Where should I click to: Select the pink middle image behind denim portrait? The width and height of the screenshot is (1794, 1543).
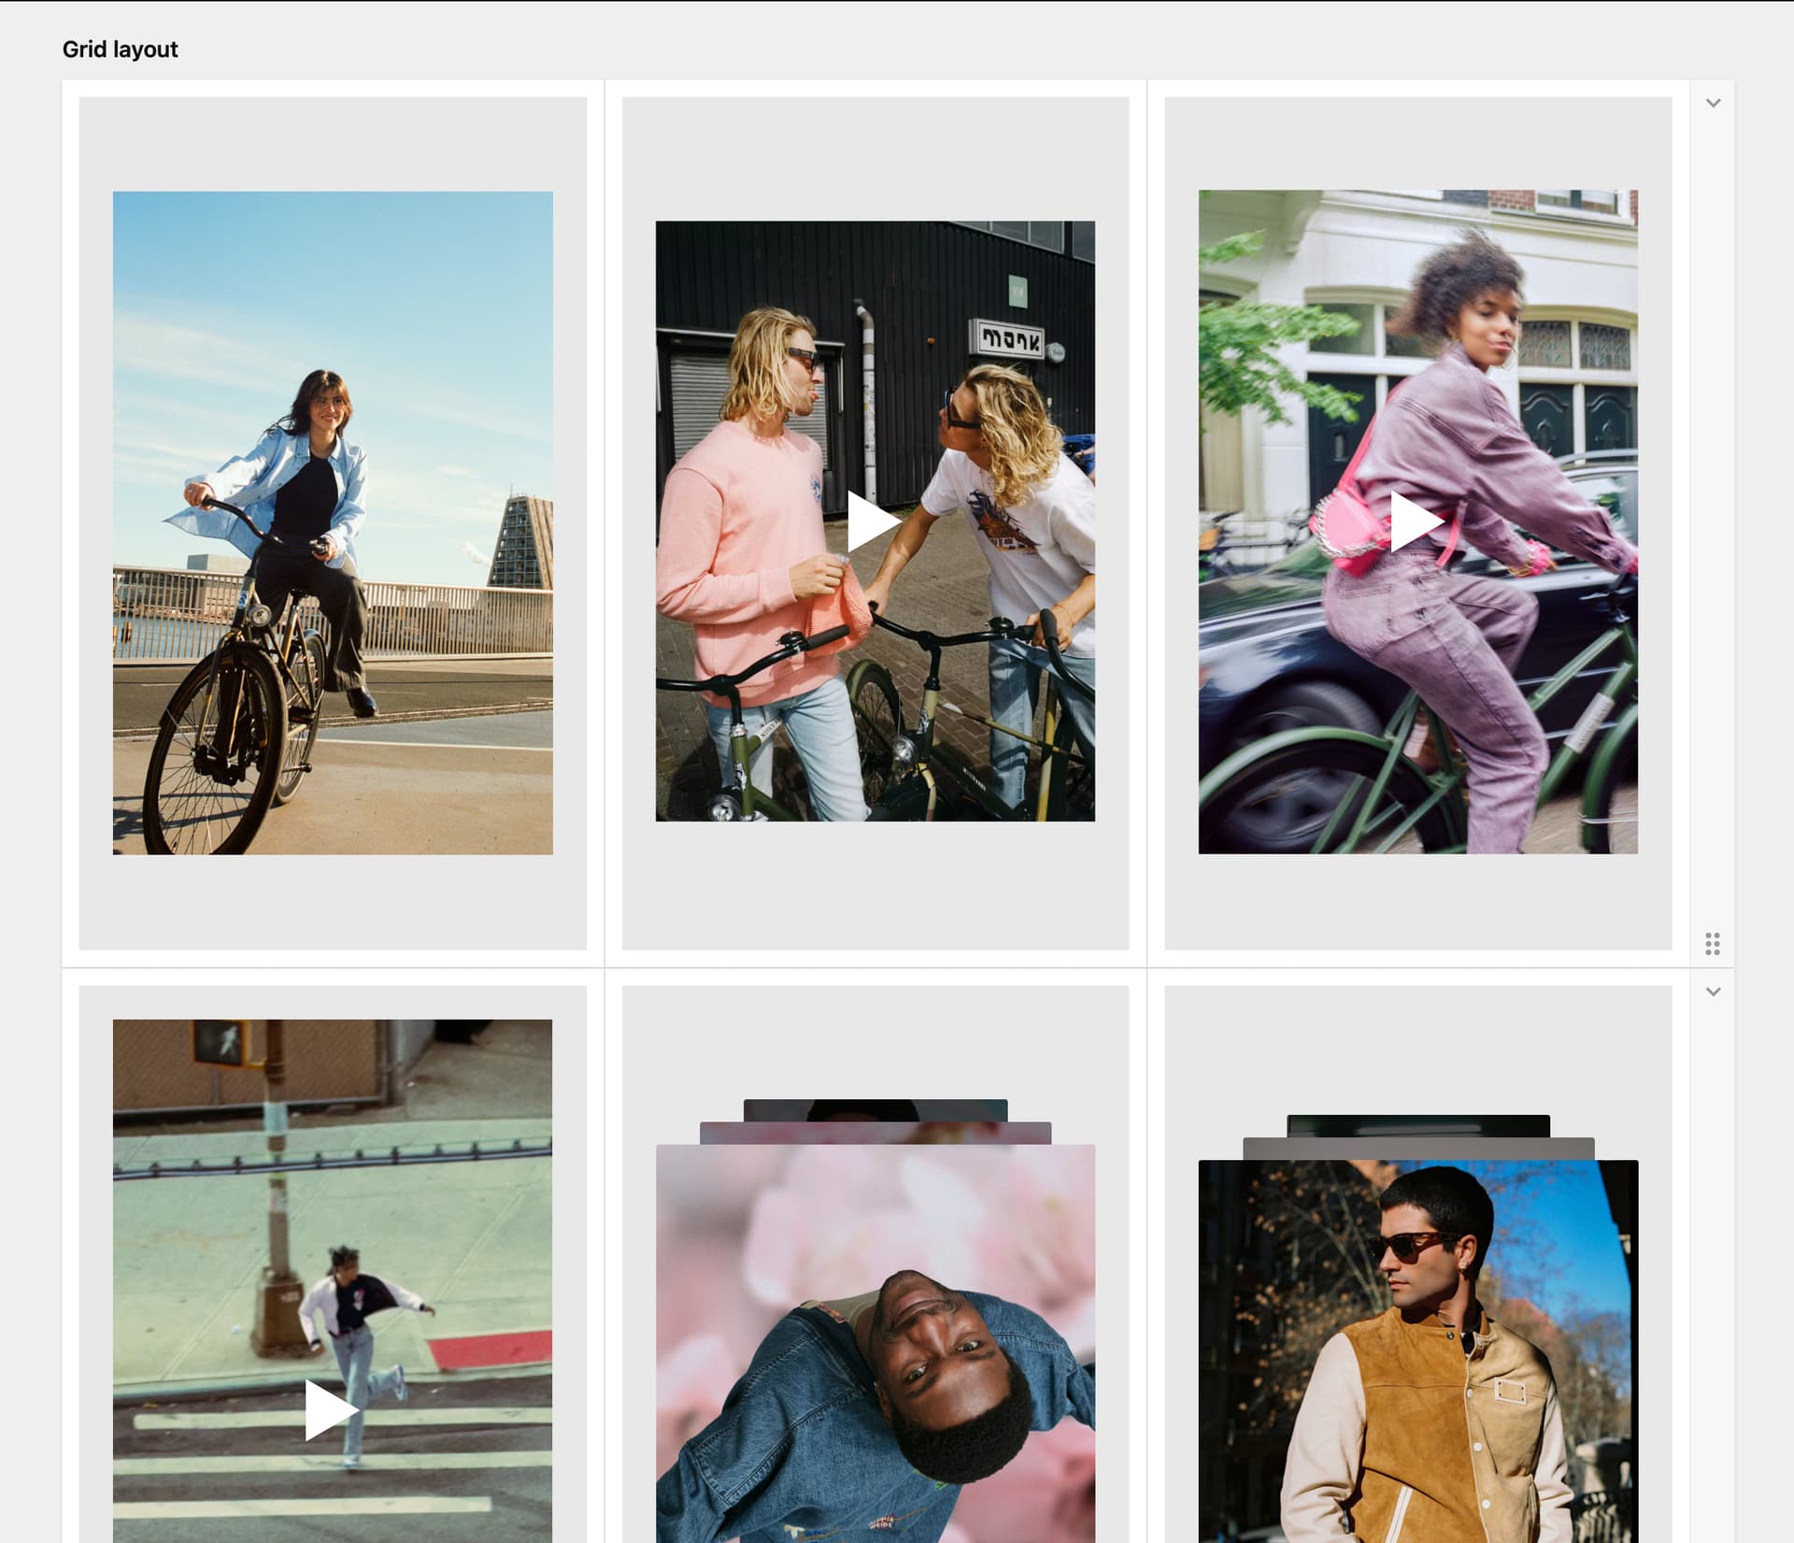click(x=875, y=1133)
